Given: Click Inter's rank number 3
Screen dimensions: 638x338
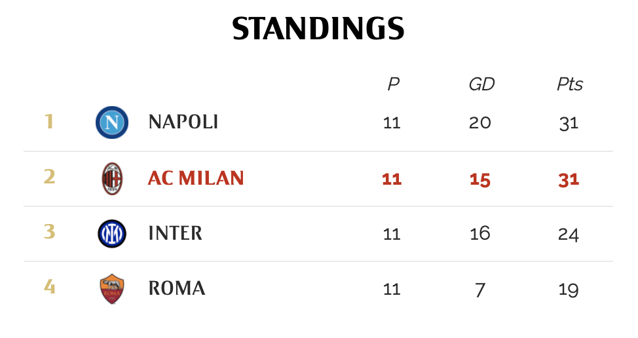Looking at the screenshot, I should click(49, 233).
